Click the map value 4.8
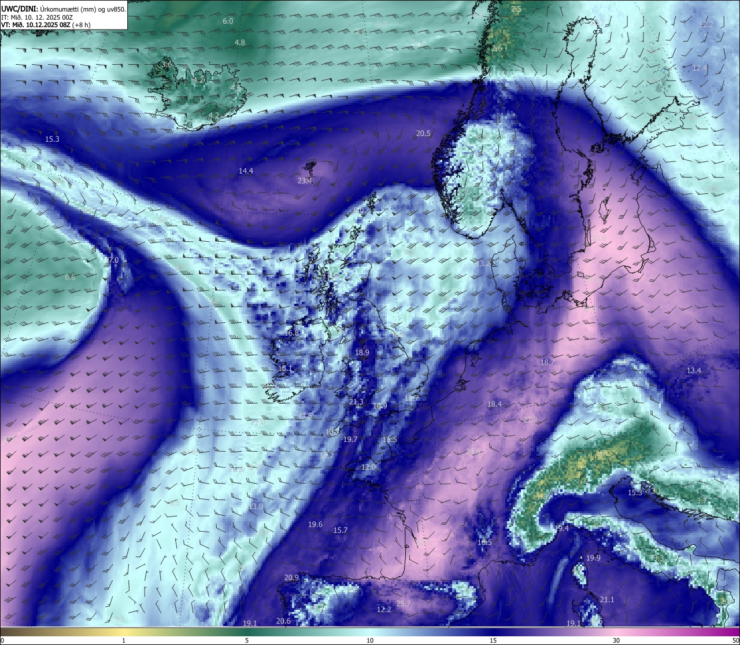The image size is (740, 645). [x=240, y=43]
